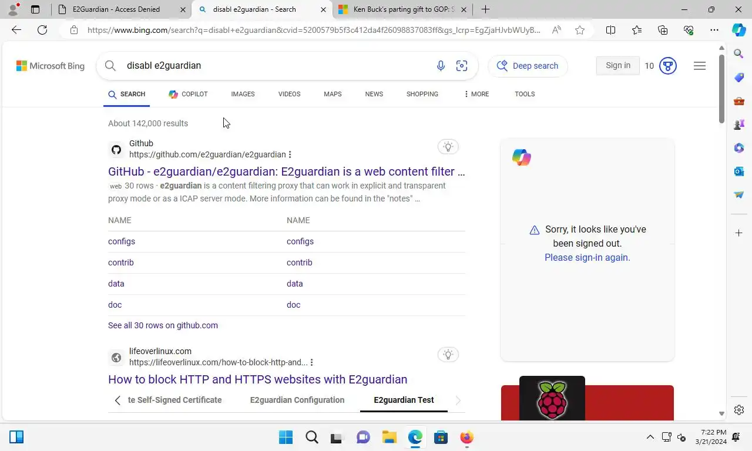Select the NEWS search tab
Viewport: 752px width, 451px height.
[x=374, y=94]
